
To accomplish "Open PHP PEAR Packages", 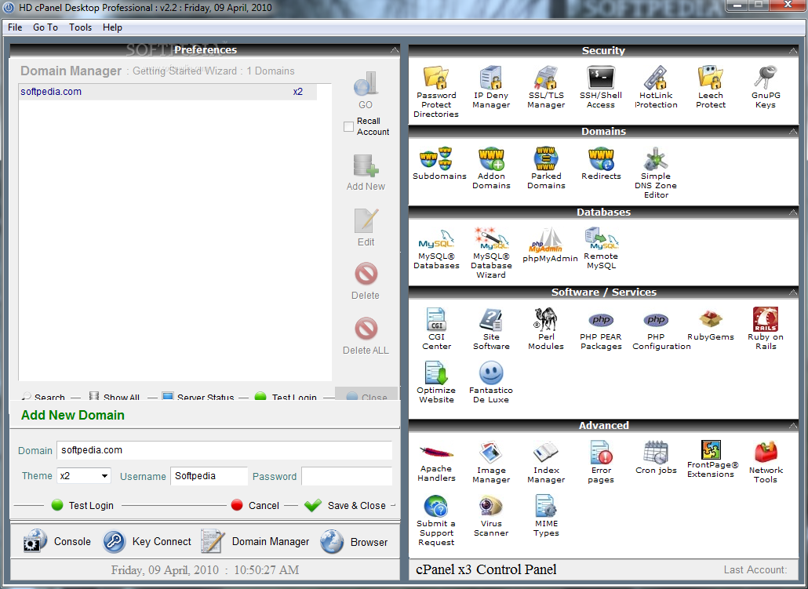I will (x=601, y=331).
